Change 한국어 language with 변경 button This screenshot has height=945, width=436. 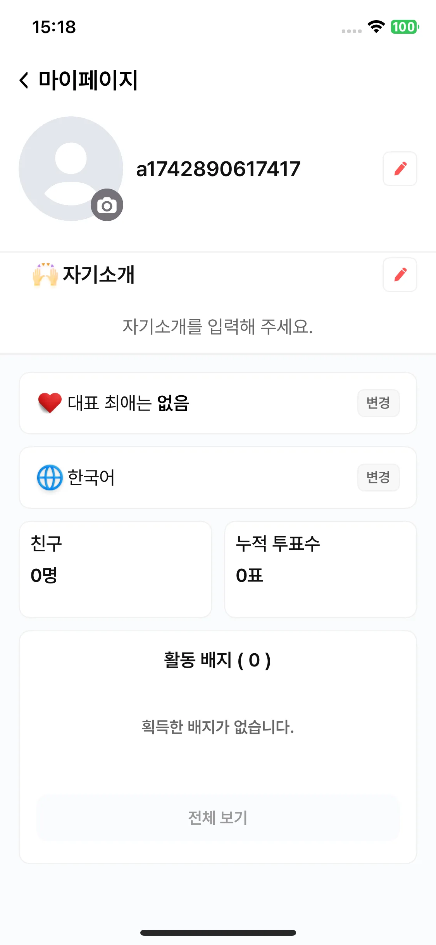(x=378, y=478)
